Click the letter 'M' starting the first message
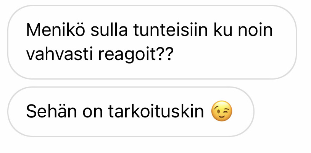Viewport: 311px width, 153px height. [32, 30]
